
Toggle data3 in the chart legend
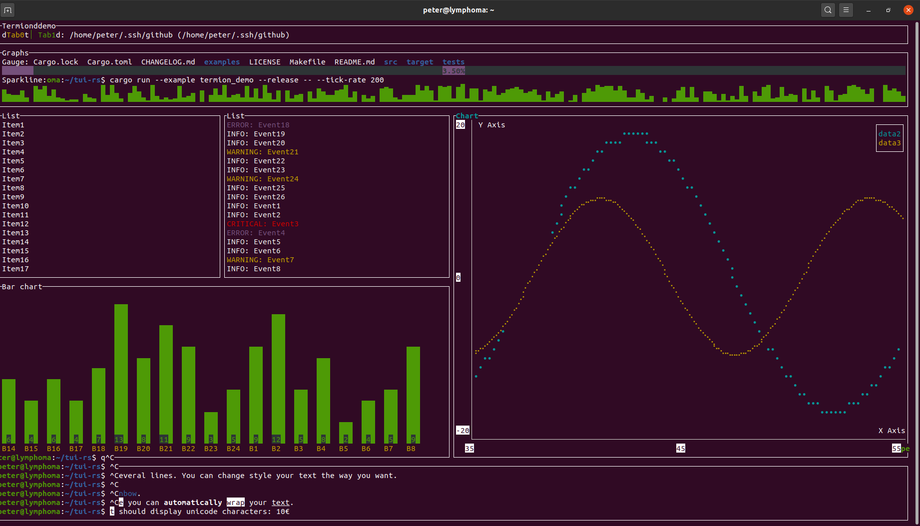click(889, 143)
